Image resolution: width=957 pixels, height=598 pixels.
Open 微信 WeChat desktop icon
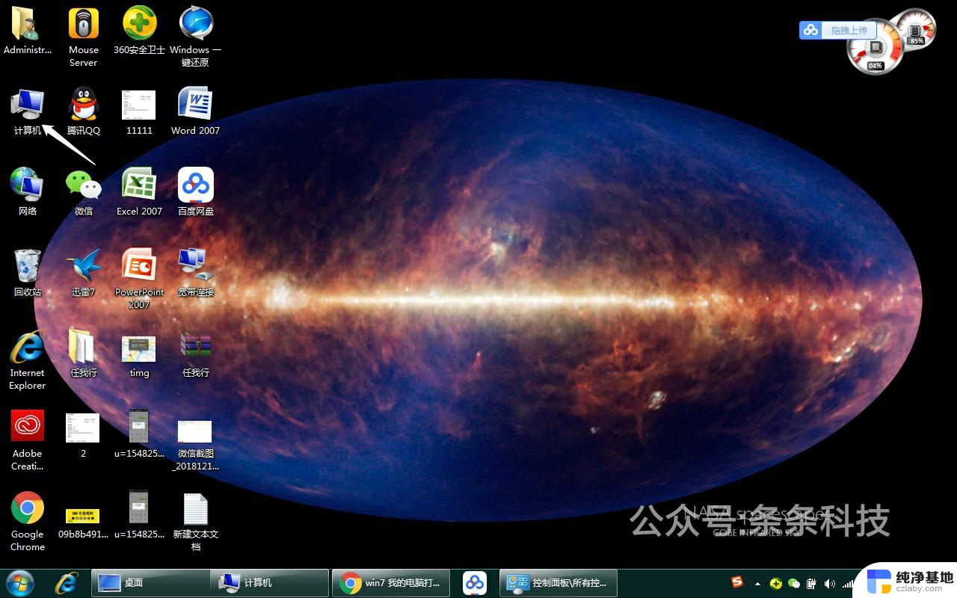84,193
